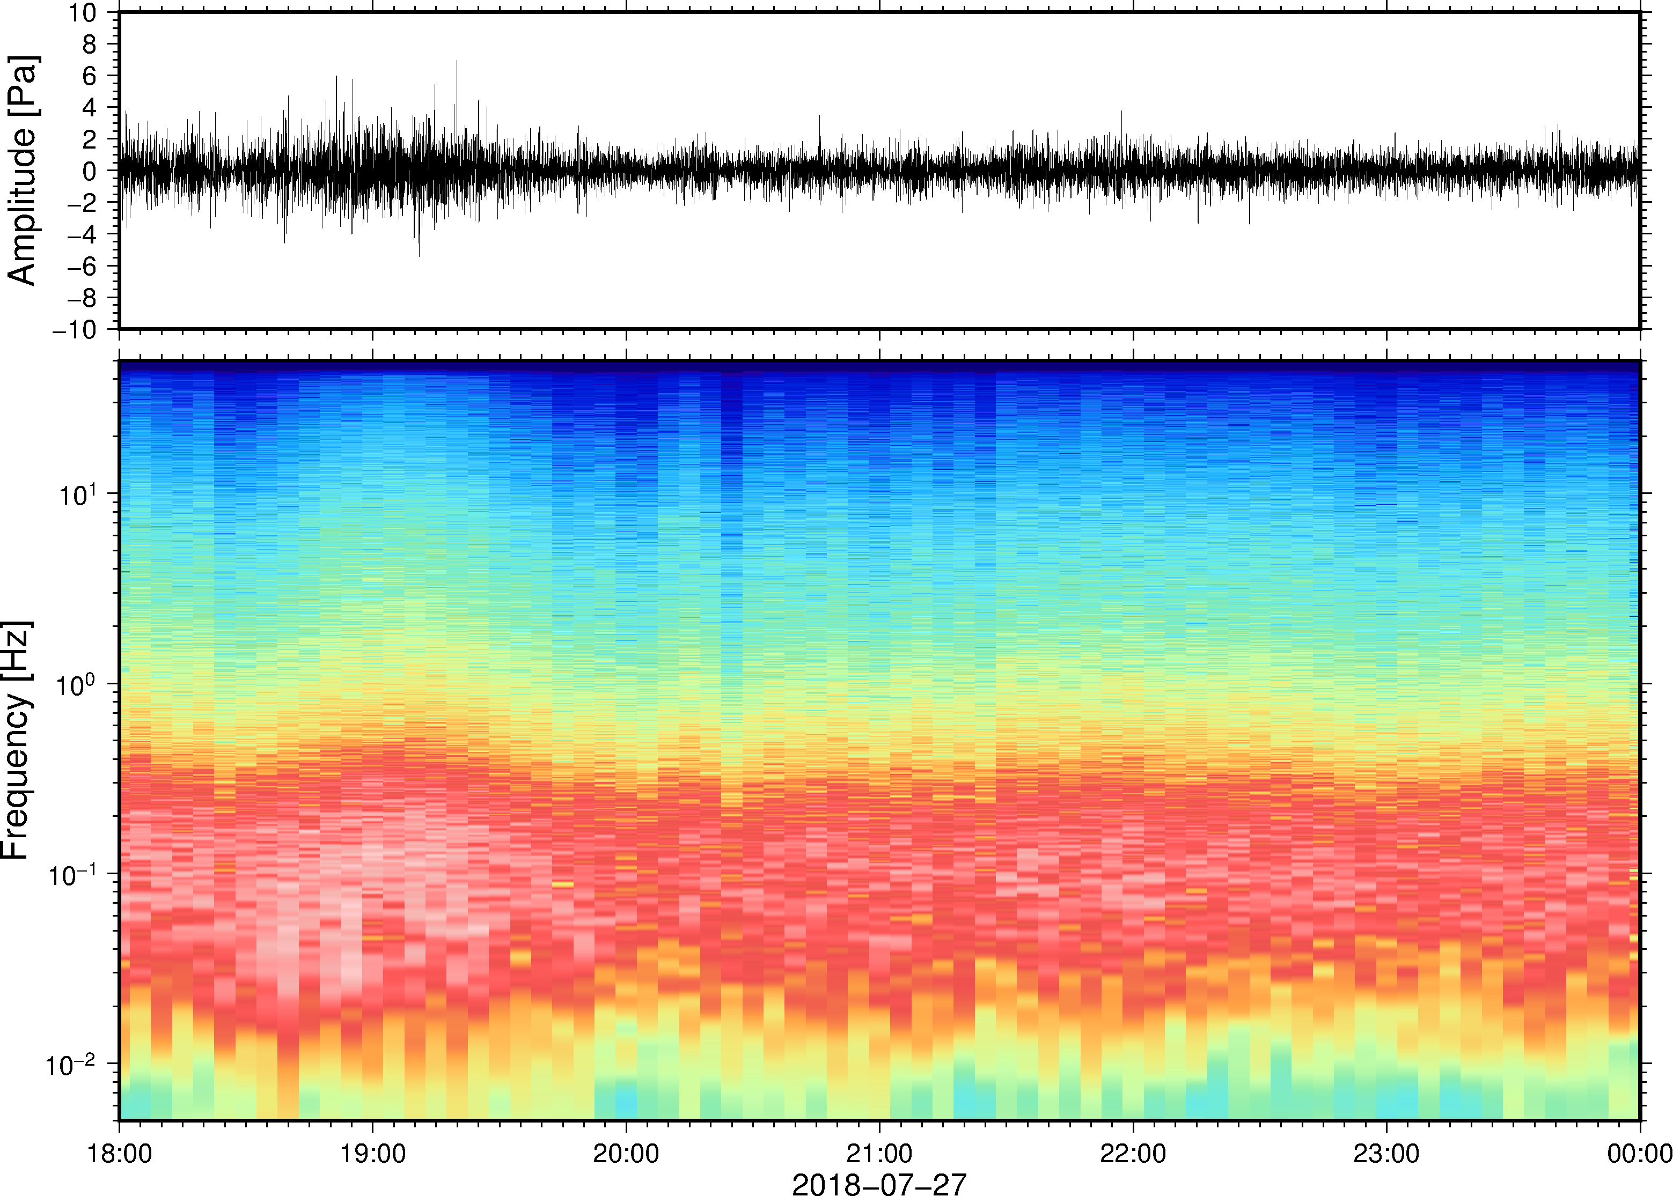Click the amplitude tick label 6
Viewport: 1673px width, 1196px height.
(x=90, y=76)
